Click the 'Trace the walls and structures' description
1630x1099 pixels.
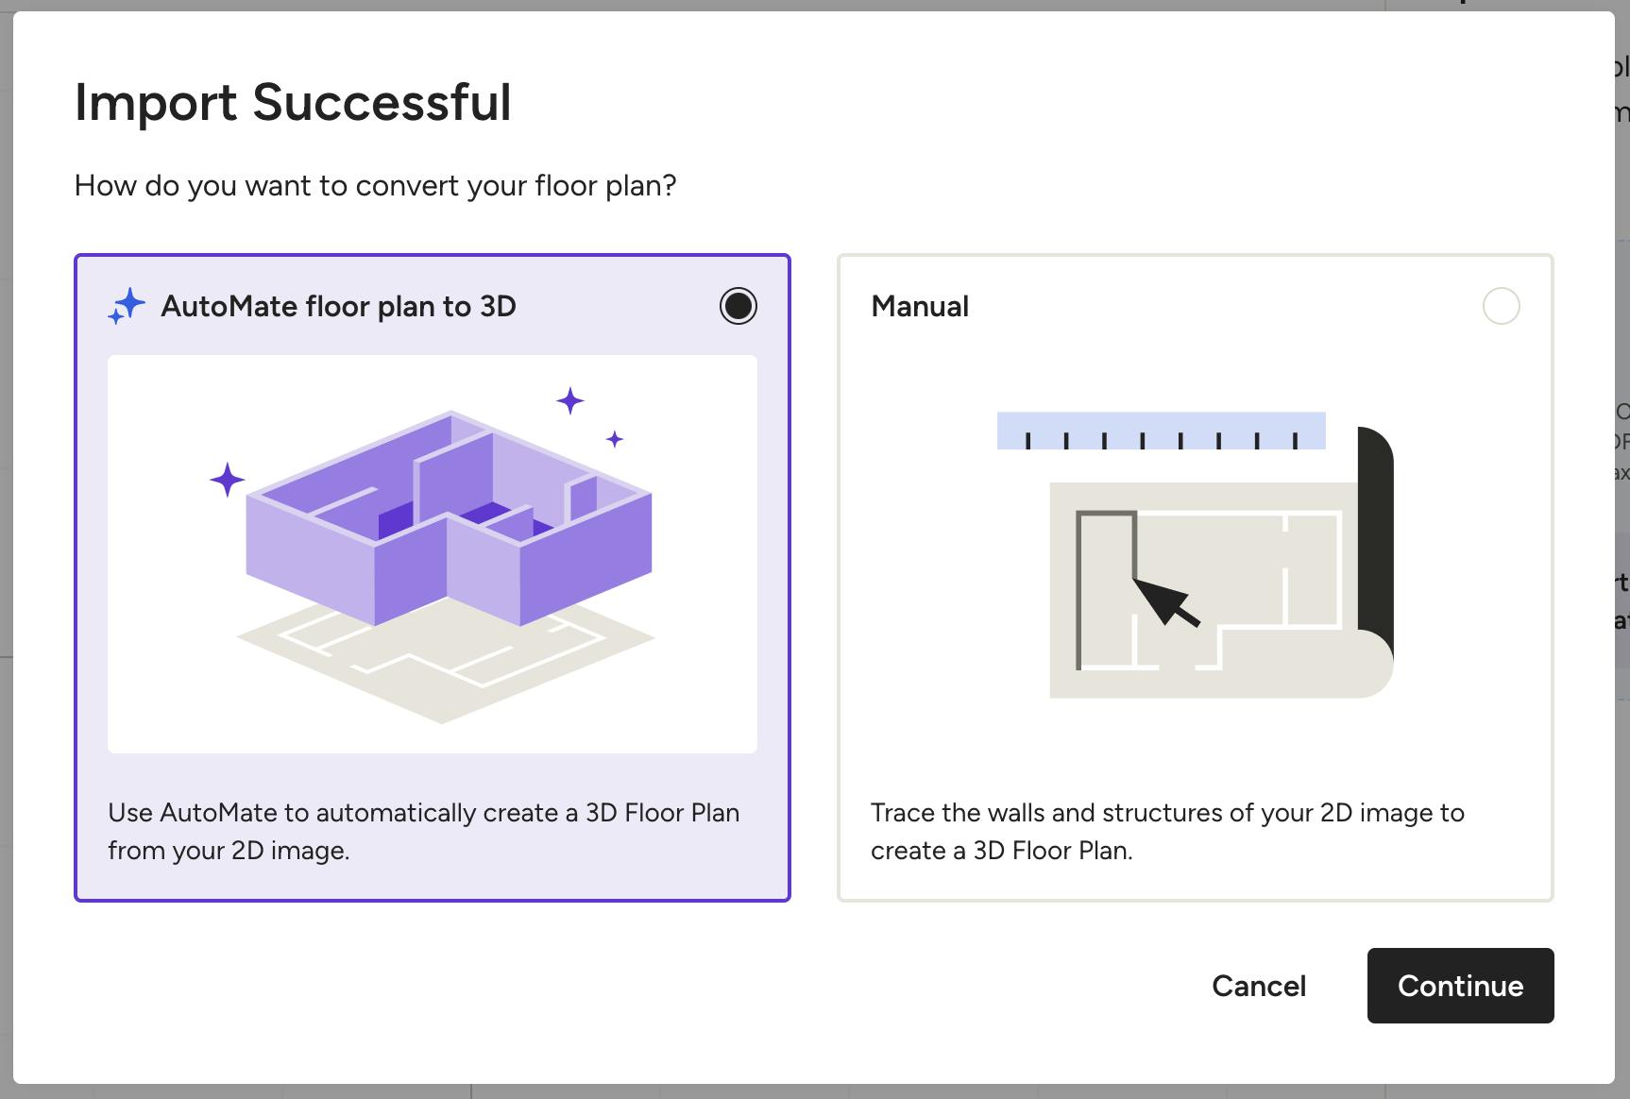coord(1167,831)
